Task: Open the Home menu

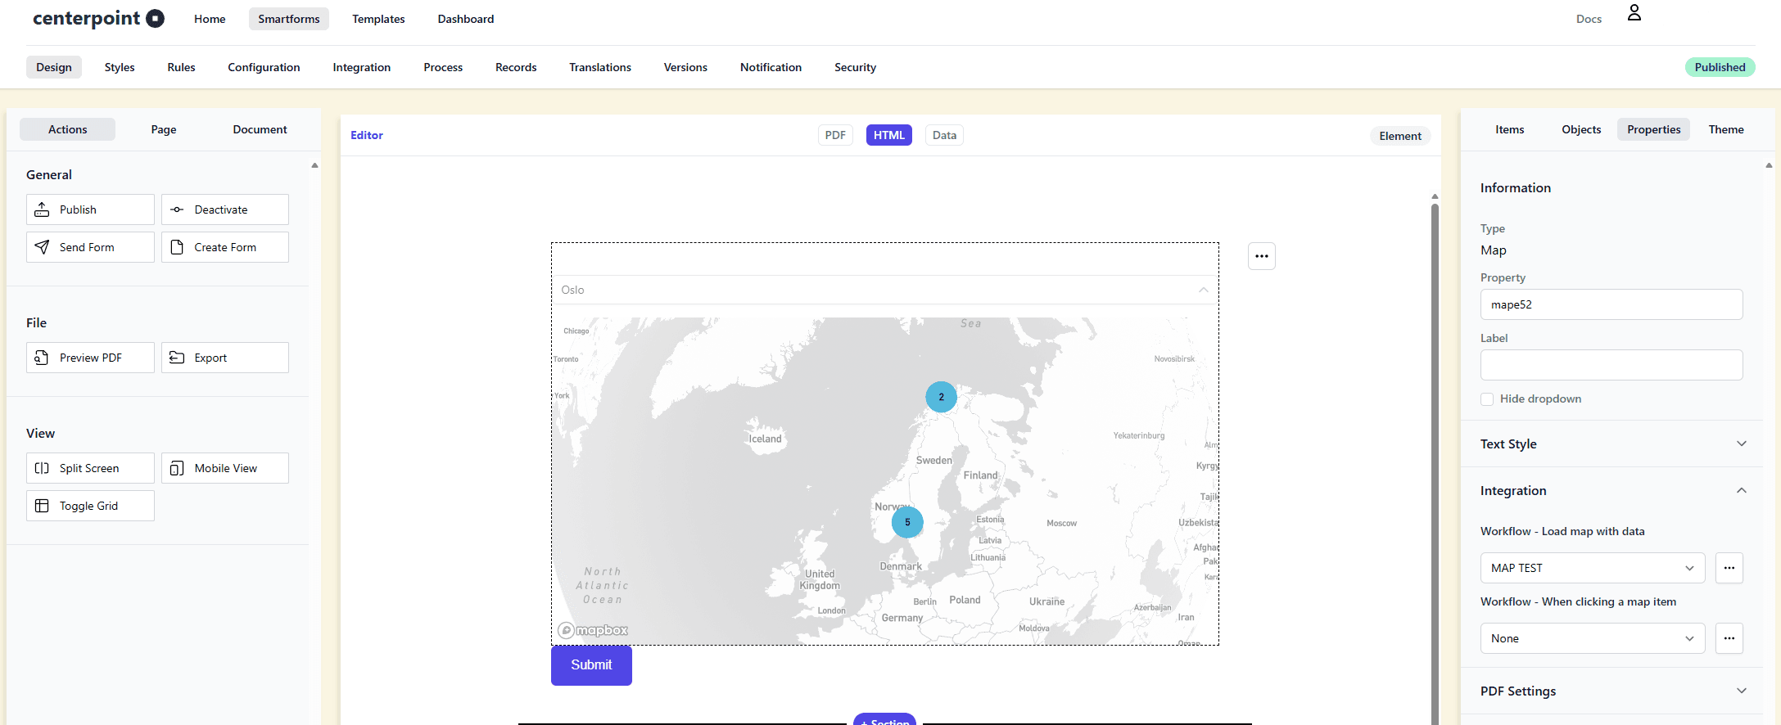Action: click(210, 19)
